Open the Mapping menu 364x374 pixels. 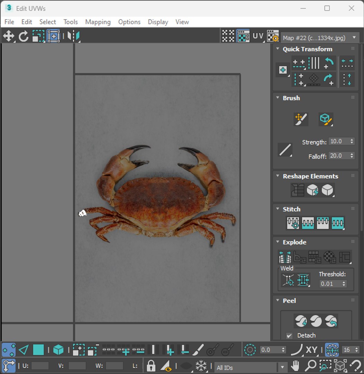pyautogui.click(x=98, y=22)
